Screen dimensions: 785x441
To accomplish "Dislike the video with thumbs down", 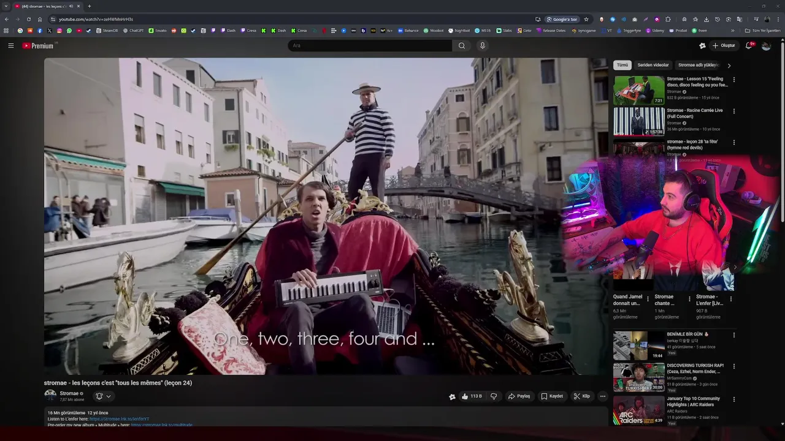I will (x=493, y=396).
